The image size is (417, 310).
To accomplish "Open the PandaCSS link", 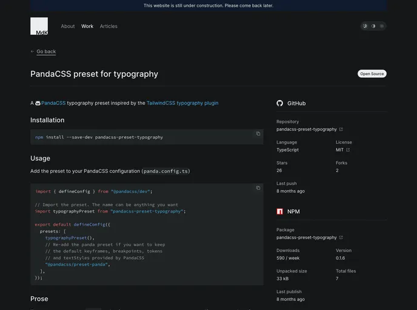I will 53,103.
